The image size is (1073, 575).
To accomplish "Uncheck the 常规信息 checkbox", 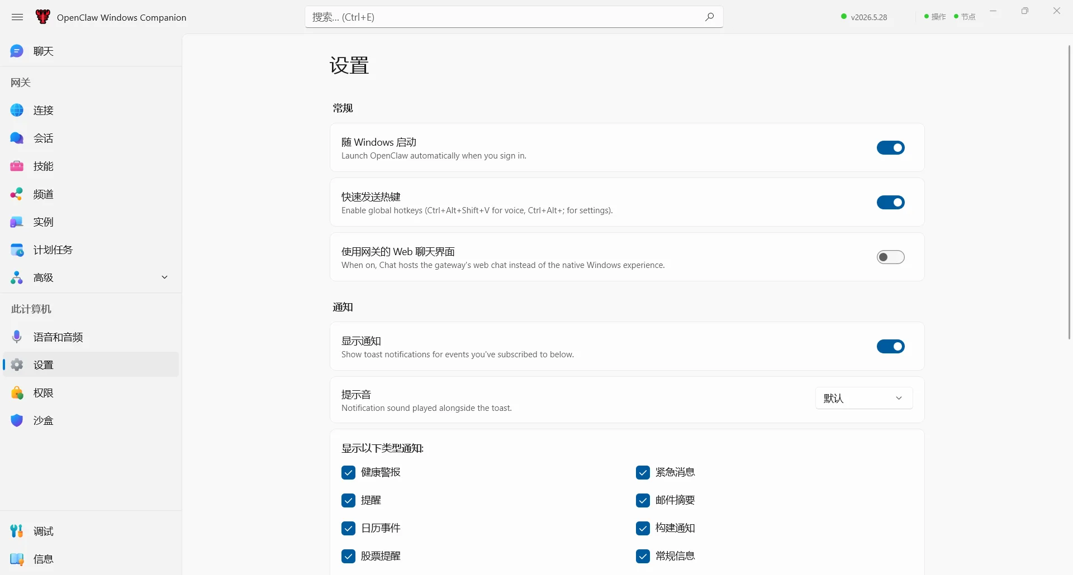I will pyautogui.click(x=643, y=557).
